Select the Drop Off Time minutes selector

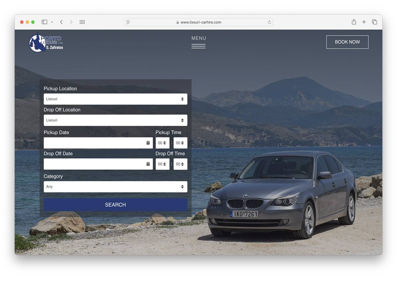click(180, 164)
